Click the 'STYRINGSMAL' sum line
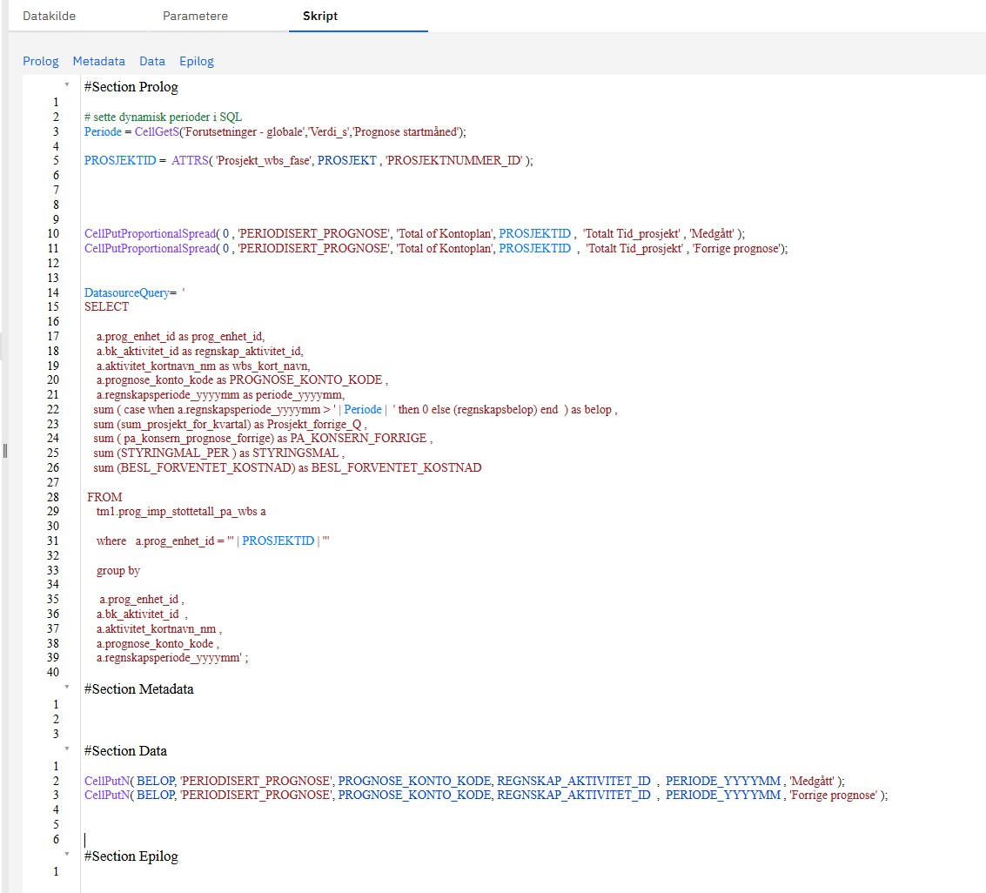The width and height of the screenshot is (986, 893). pyautogui.click(x=218, y=453)
